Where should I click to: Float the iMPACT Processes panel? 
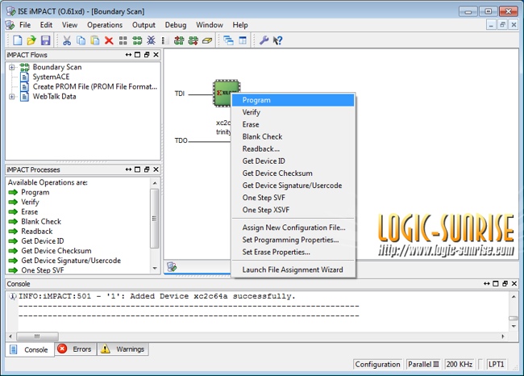coord(147,169)
